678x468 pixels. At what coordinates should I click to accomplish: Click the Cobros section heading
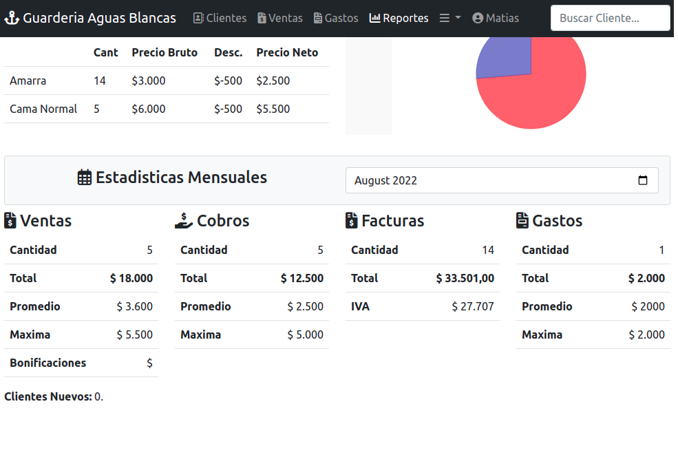(212, 220)
